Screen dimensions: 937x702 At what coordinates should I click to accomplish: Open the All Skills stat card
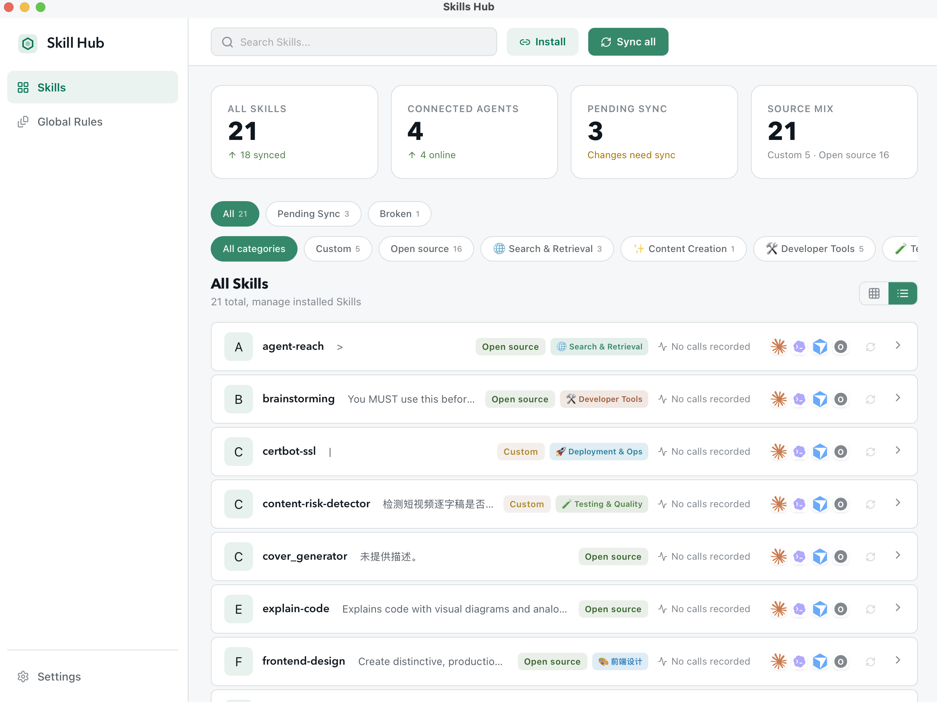294,132
